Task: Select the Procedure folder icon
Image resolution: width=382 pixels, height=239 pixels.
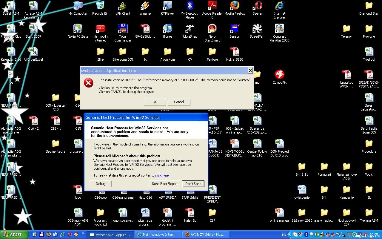Action: (369, 146)
